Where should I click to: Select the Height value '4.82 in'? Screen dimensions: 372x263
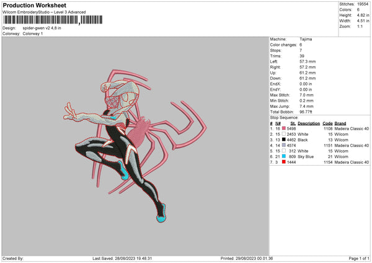(x=363, y=15)
